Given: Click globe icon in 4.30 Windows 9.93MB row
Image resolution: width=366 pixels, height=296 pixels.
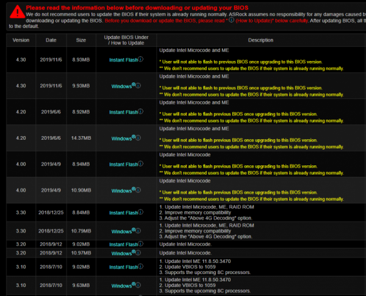Looking at the screenshot, I should coord(134,84).
